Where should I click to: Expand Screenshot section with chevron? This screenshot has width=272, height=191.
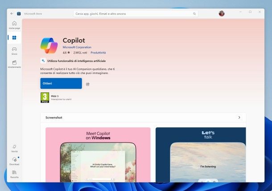click(x=239, y=118)
